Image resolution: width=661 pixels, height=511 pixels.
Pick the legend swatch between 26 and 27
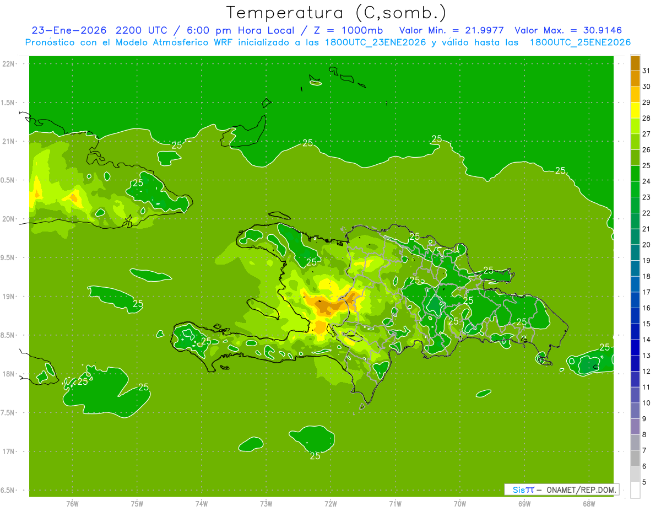coord(635,142)
